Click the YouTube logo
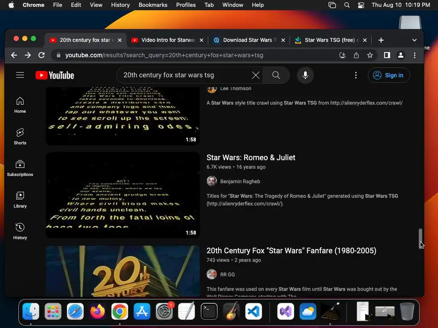The height and width of the screenshot is (328, 438). (x=55, y=75)
